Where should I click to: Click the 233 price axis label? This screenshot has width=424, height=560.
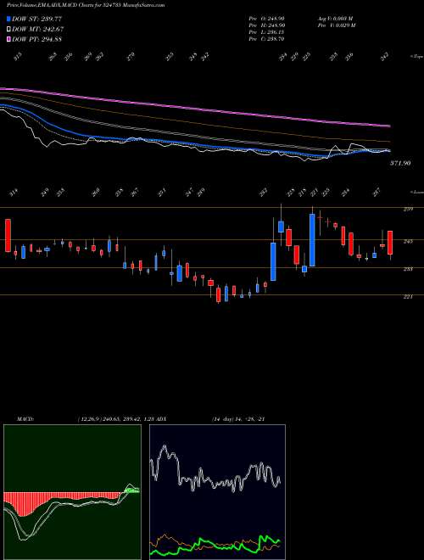[x=408, y=269]
